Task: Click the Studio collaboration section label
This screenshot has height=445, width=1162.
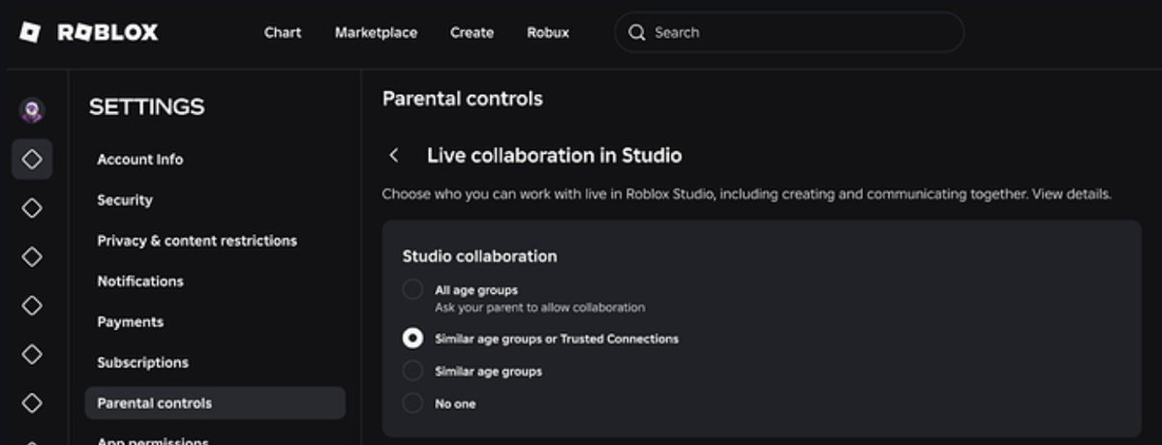Action: click(479, 256)
